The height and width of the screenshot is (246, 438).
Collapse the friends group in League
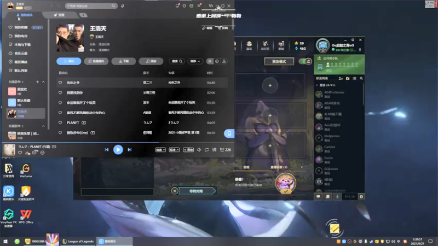tap(317, 85)
